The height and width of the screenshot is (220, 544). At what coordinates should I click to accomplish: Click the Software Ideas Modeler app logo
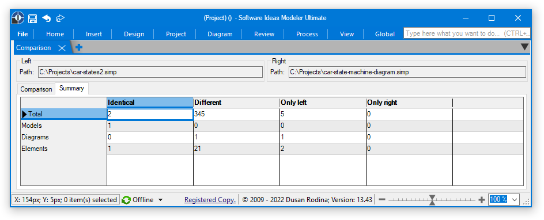[x=18, y=18]
